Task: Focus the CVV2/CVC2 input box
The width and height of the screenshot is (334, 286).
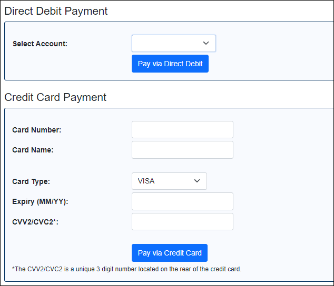Action: 182,221
